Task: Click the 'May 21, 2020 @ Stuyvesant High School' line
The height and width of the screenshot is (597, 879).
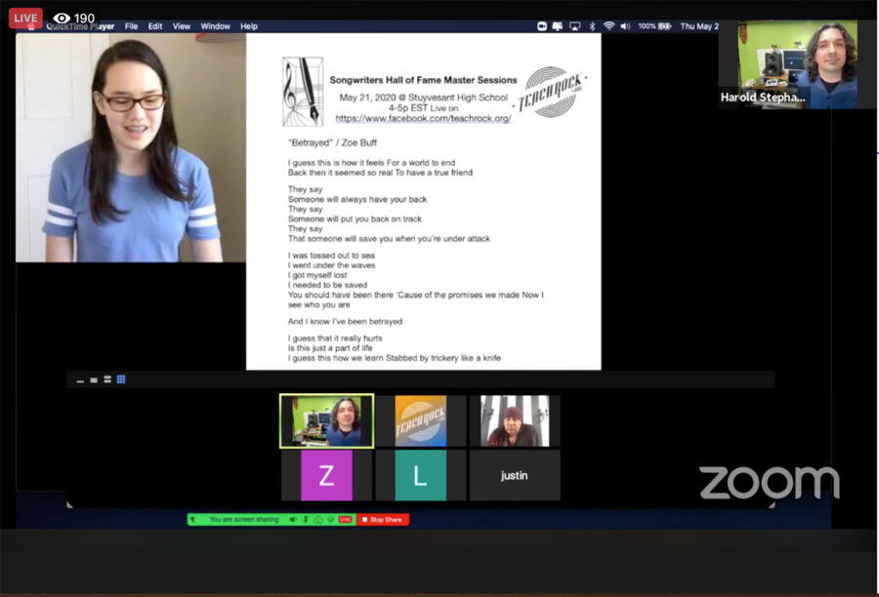Action: coord(423,98)
